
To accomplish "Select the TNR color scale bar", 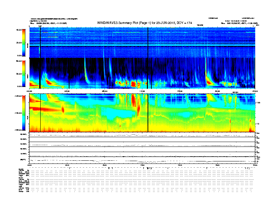I will pyautogui.click(x=24, y=113).
